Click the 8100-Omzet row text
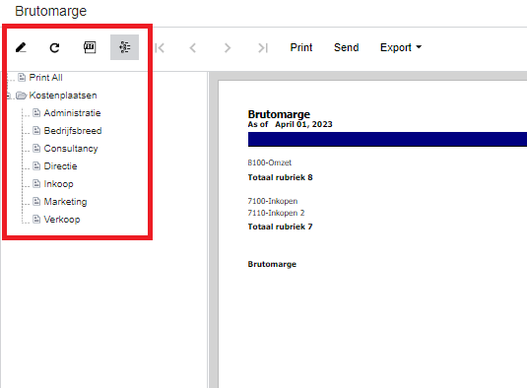 pos(270,162)
